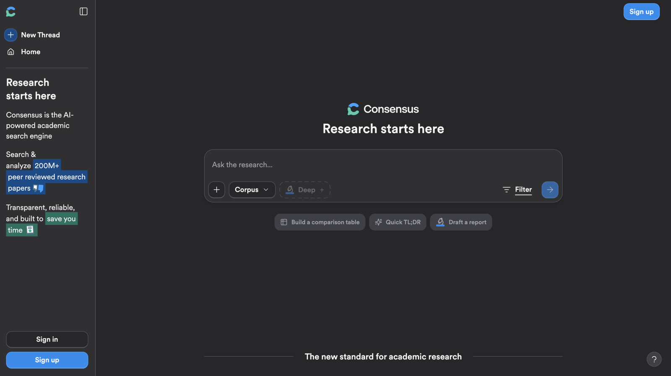This screenshot has width=671, height=376.
Task: Select the Quick TL;DR suggestion
Action: tap(398, 222)
